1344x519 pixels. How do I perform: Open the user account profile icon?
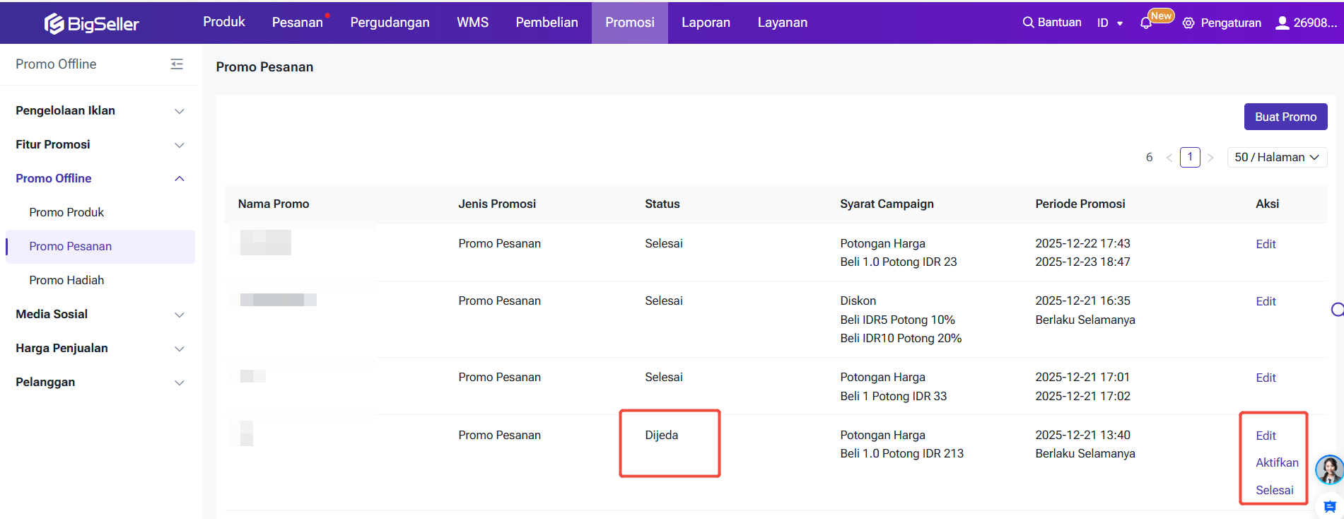1282,23
